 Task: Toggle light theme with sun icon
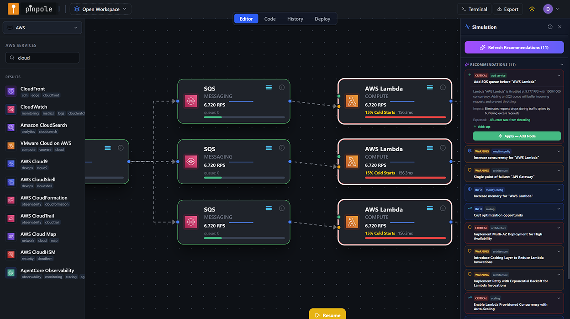[532, 9]
